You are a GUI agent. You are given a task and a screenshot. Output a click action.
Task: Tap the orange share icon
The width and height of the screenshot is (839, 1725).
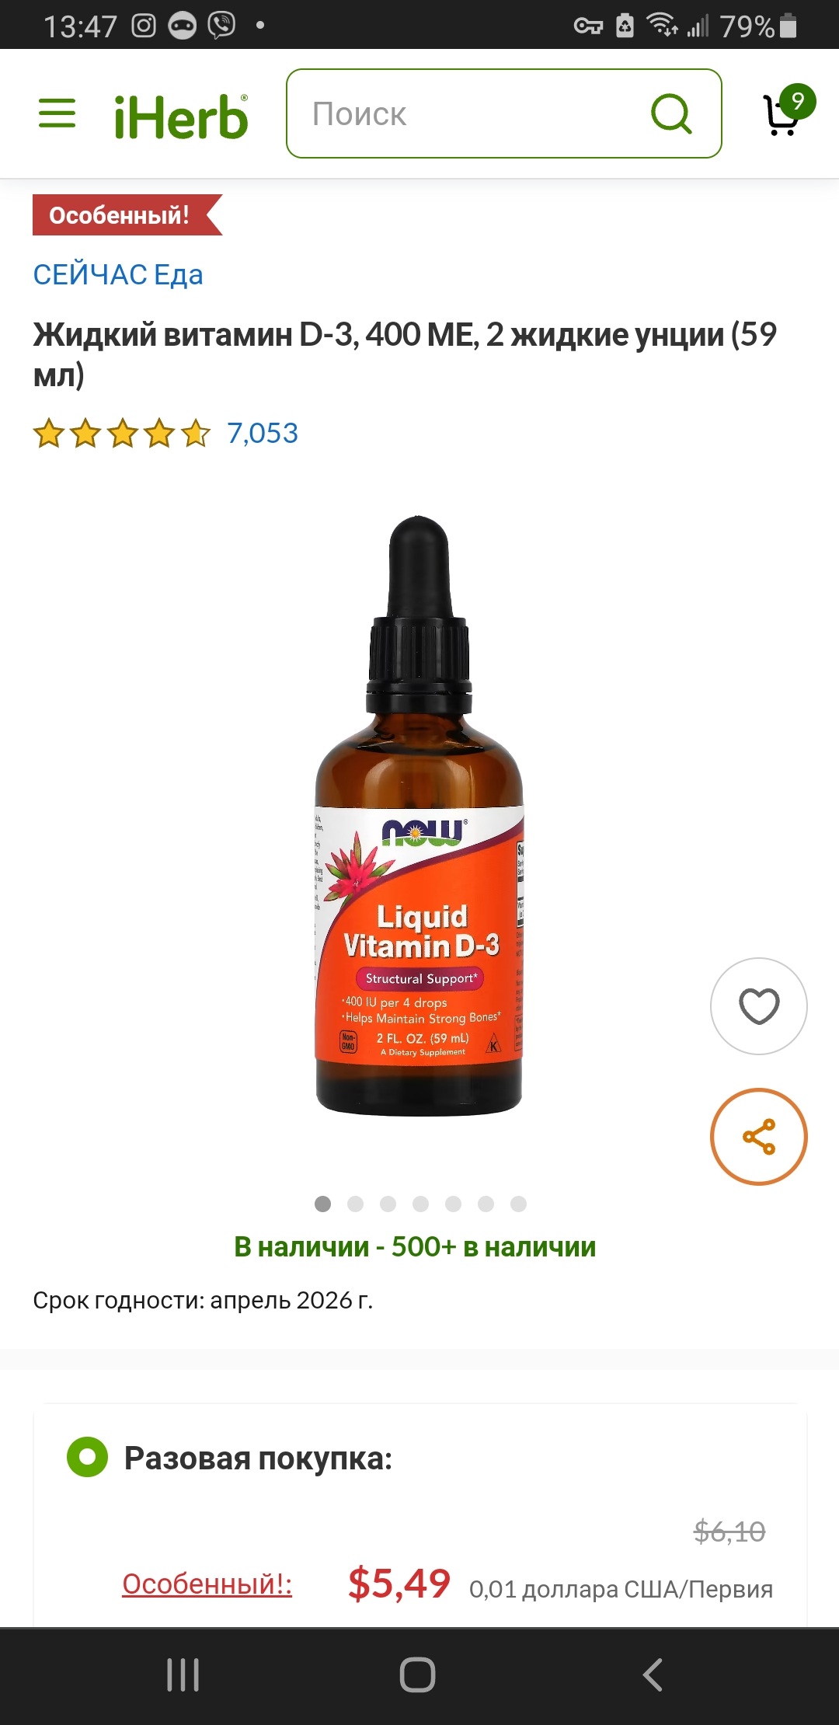pyautogui.click(x=759, y=1137)
